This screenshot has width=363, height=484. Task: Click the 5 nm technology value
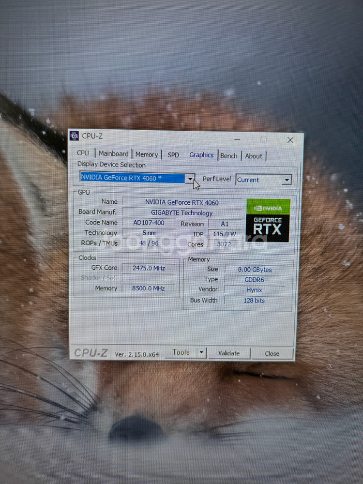(x=149, y=233)
